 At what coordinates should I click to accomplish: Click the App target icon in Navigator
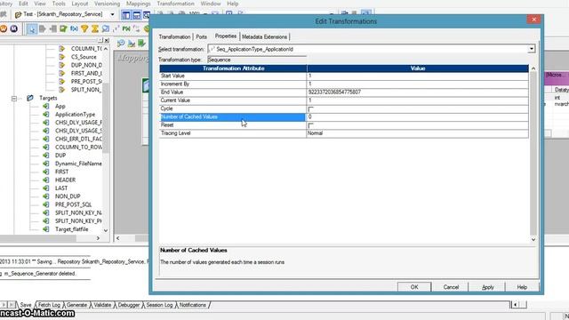coord(45,106)
